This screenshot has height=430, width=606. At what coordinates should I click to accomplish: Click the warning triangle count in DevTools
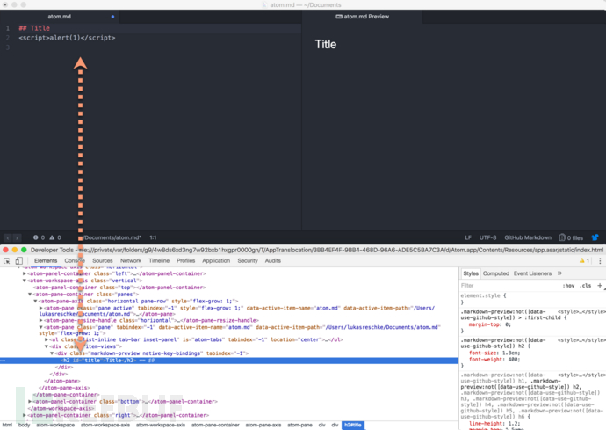[x=584, y=261]
